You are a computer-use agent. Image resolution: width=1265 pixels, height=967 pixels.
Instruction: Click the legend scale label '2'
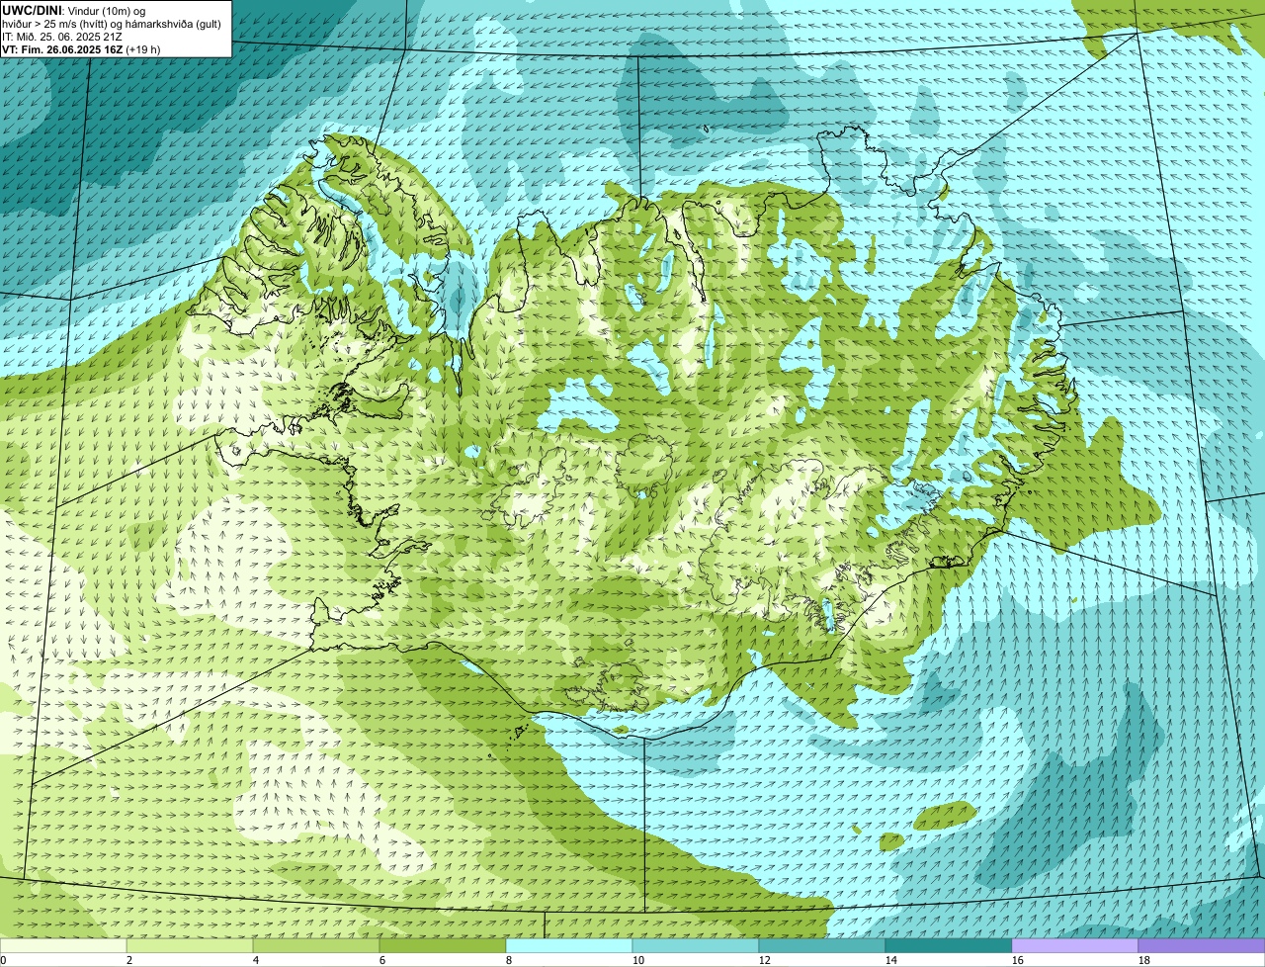[129, 960]
